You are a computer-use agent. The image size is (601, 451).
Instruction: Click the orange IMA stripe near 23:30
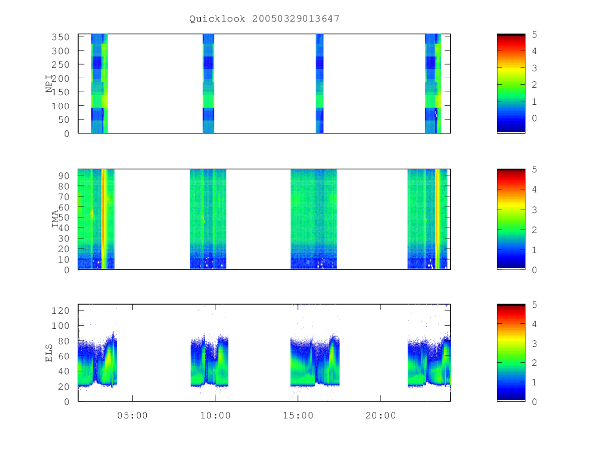click(438, 219)
